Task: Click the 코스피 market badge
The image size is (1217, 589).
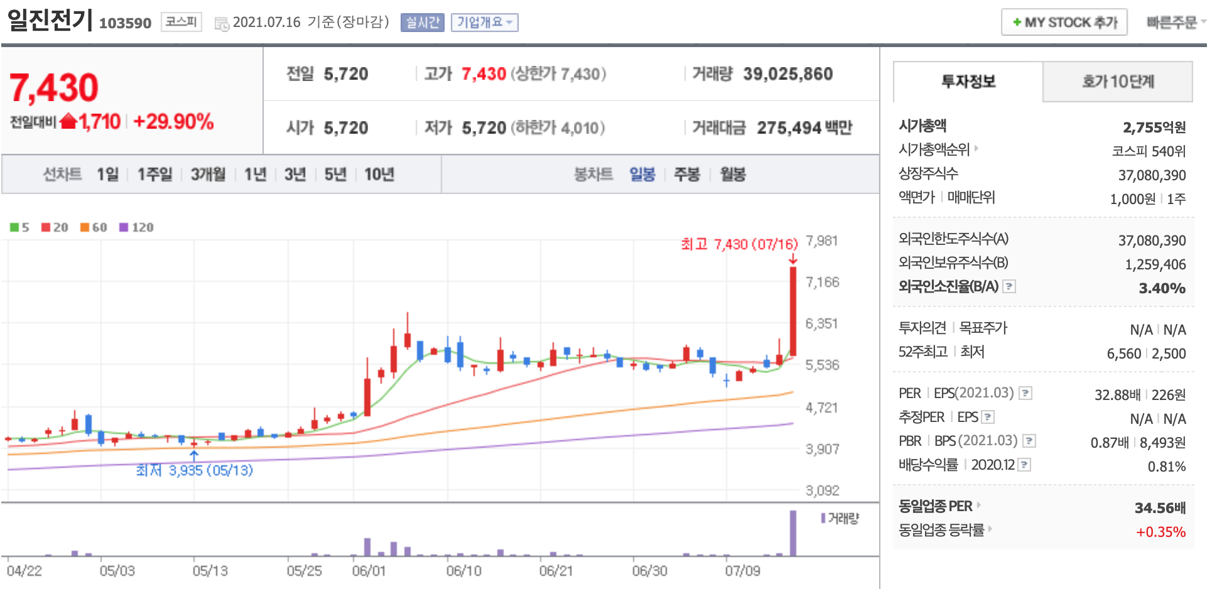Action: (181, 22)
